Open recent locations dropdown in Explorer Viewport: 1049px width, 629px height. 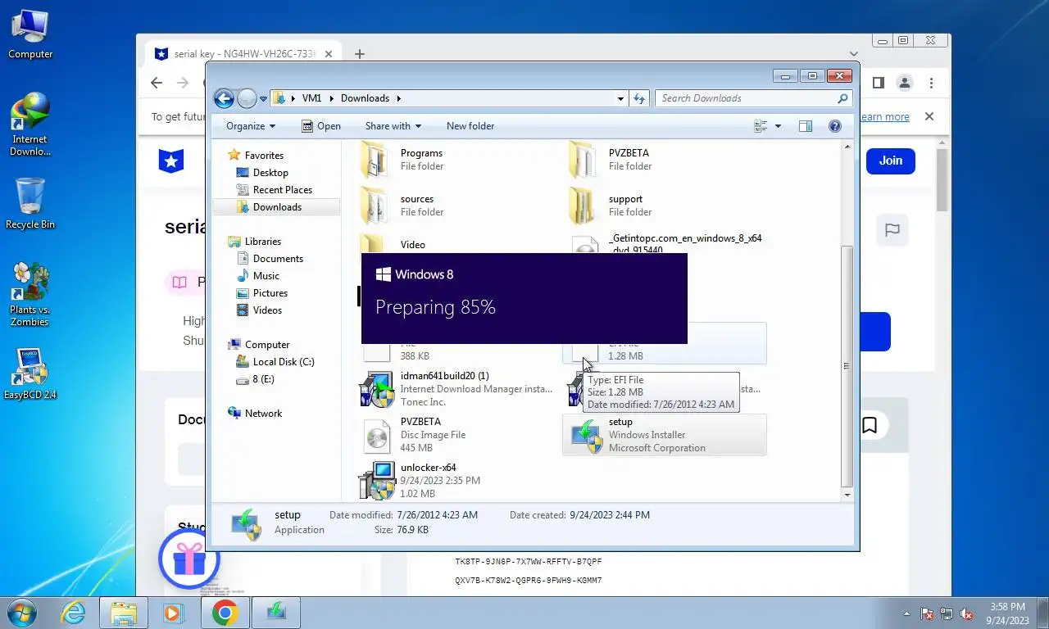[263, 99]
